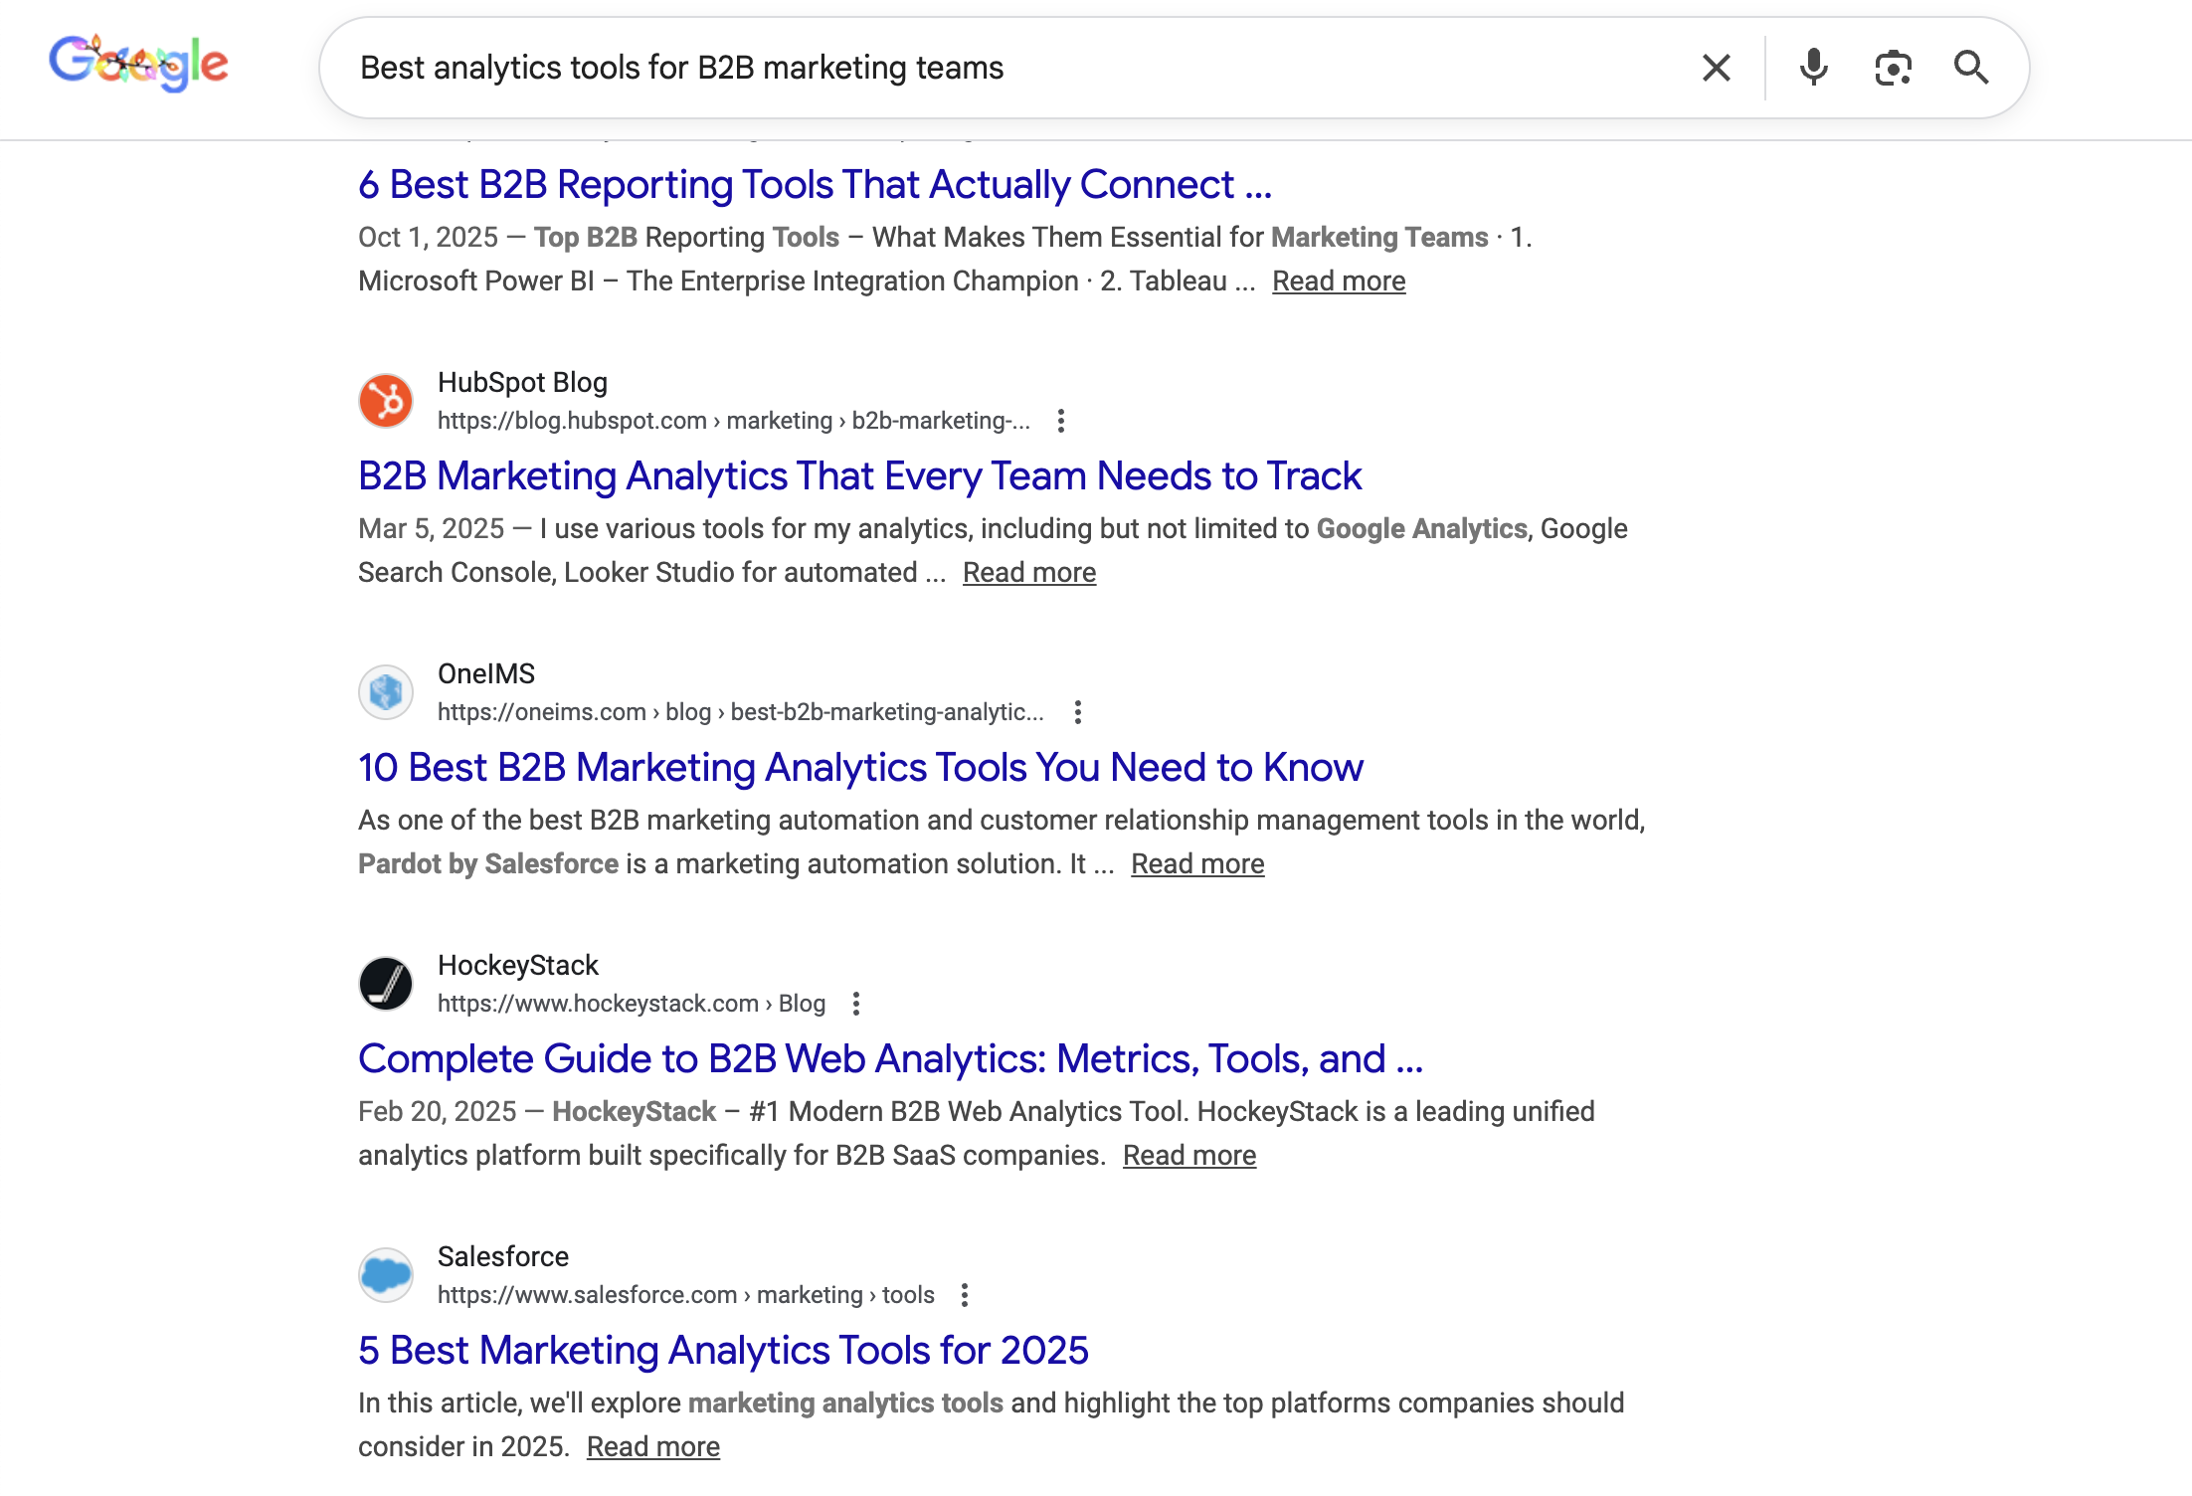Click the Salesforce cloud favicon

point(386,1275)
